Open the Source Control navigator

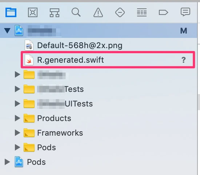[33, 12]
